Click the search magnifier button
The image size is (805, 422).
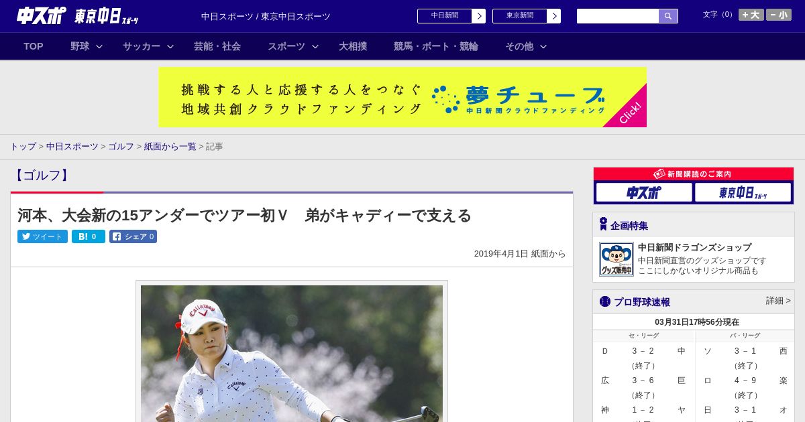[668, 16]
